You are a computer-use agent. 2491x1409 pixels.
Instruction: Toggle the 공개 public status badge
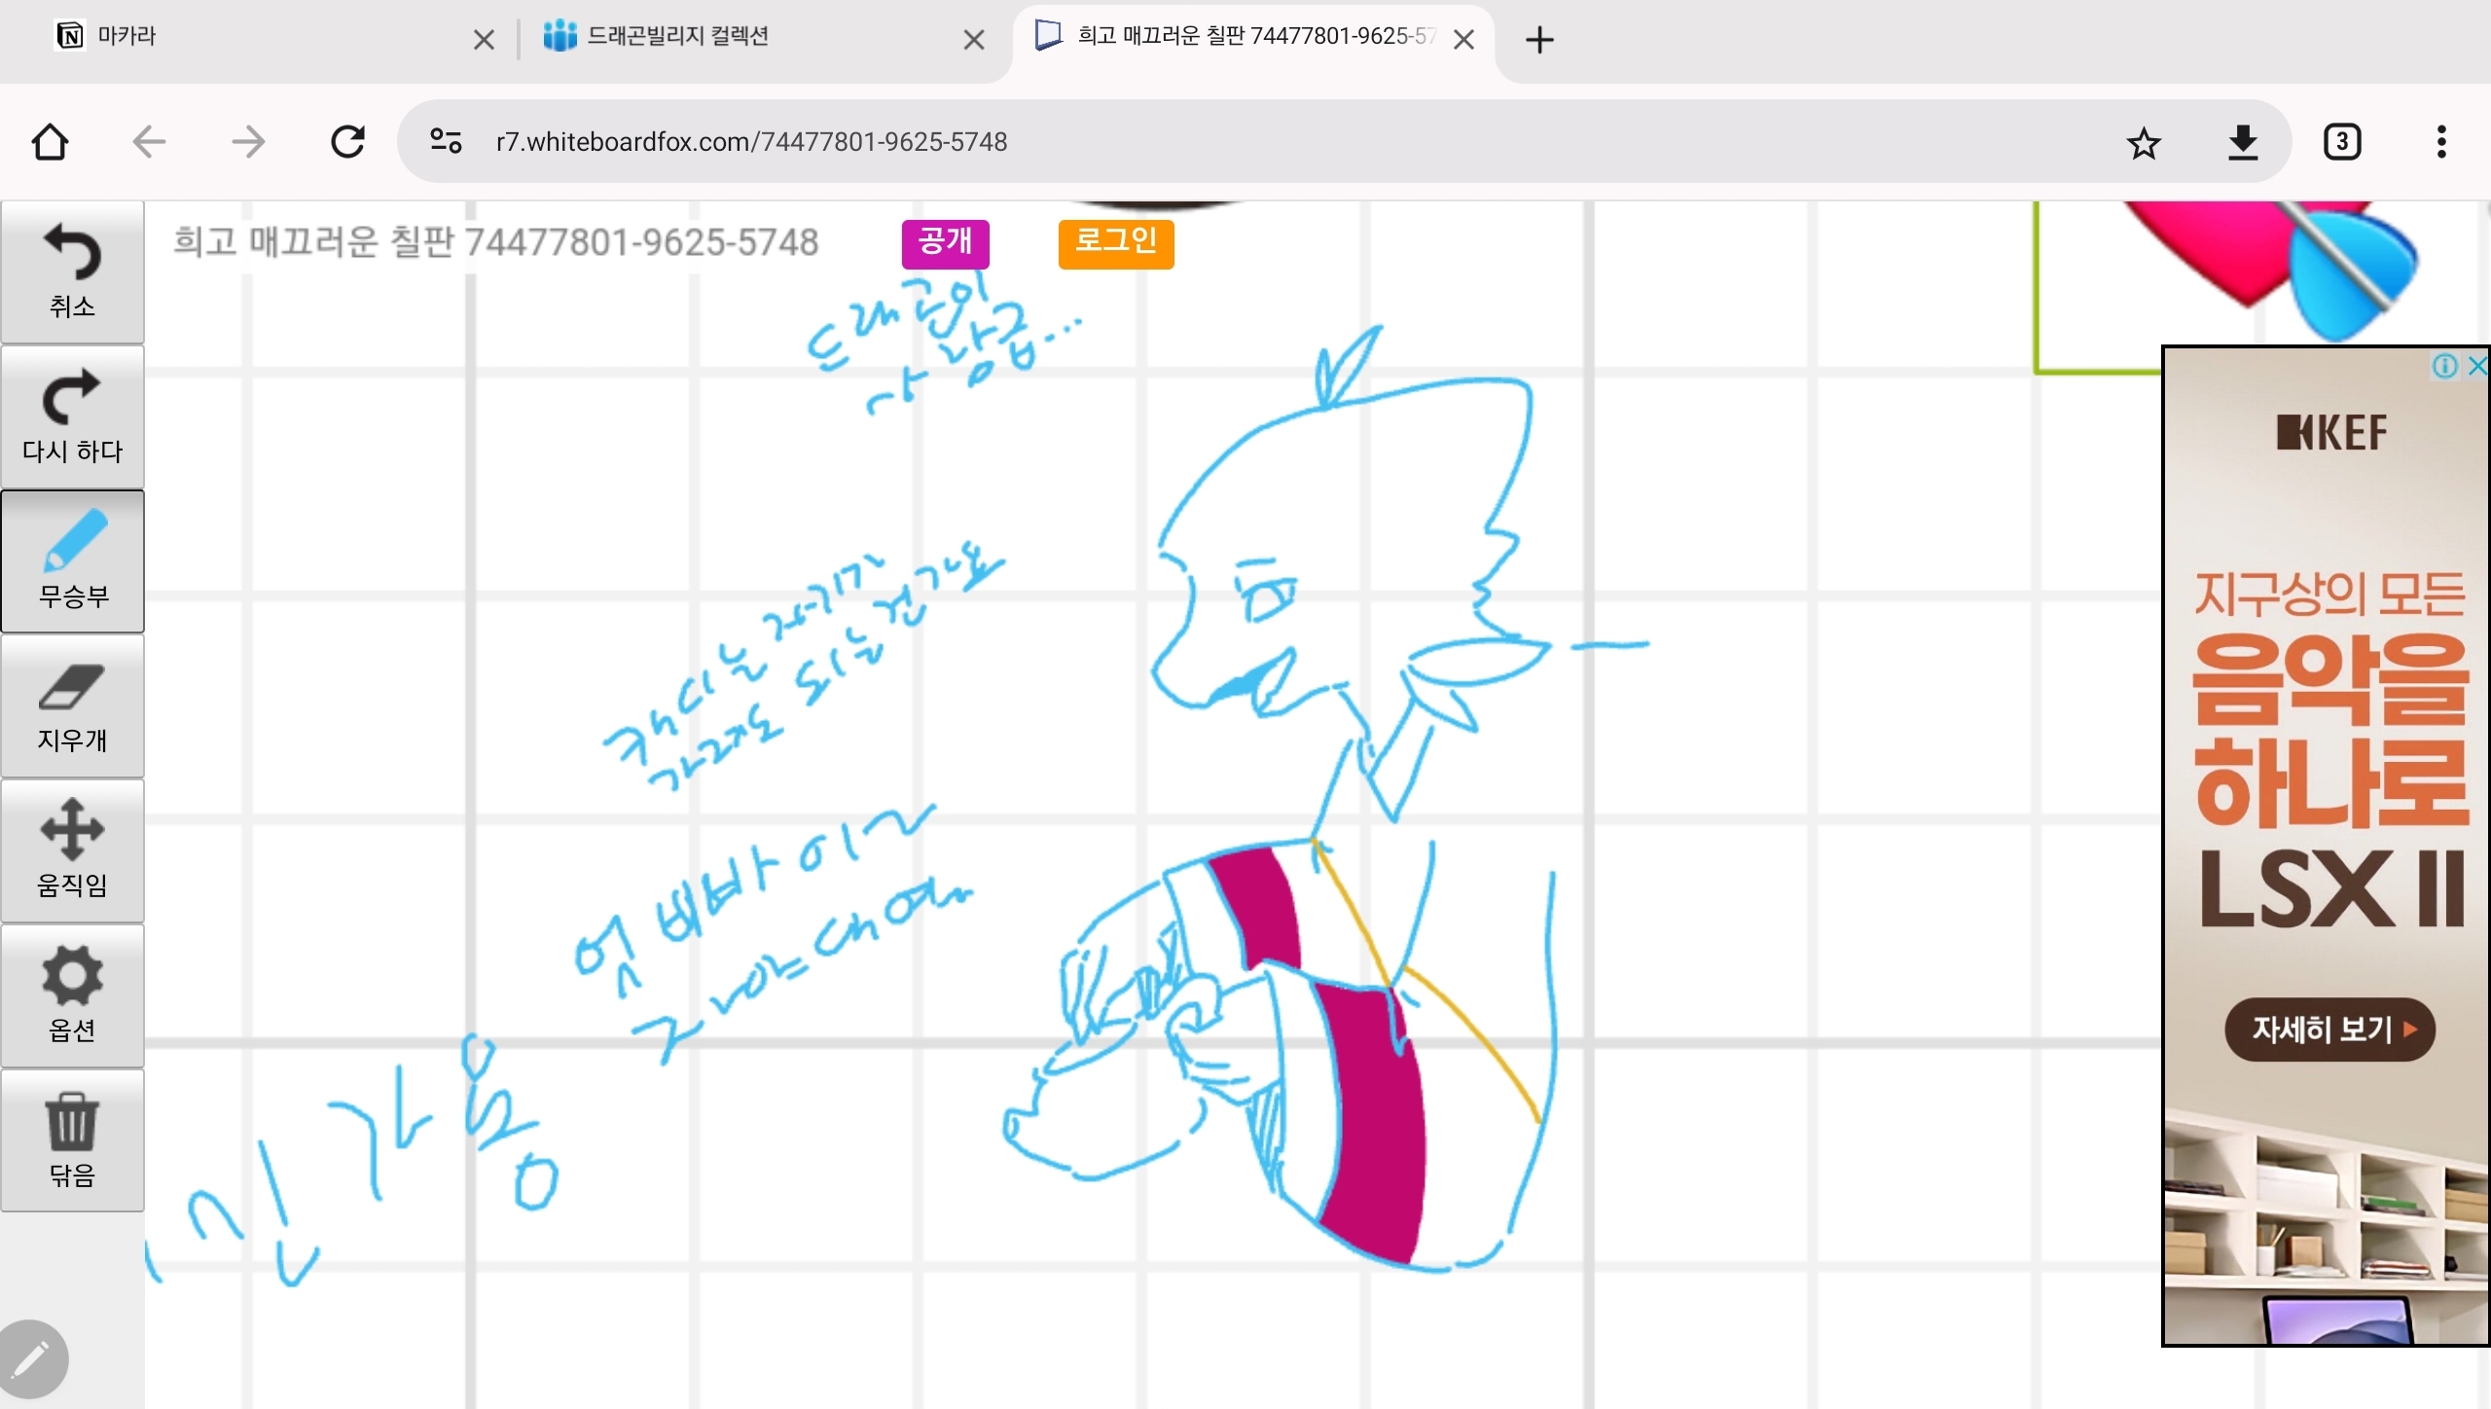945,242
